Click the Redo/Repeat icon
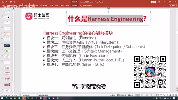178x100 pixels. tap(11, 2)
